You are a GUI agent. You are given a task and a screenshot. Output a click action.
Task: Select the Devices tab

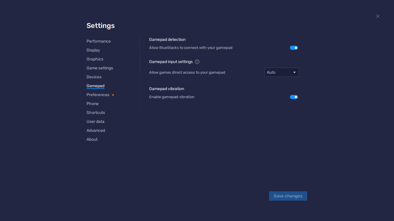(94, 77)
